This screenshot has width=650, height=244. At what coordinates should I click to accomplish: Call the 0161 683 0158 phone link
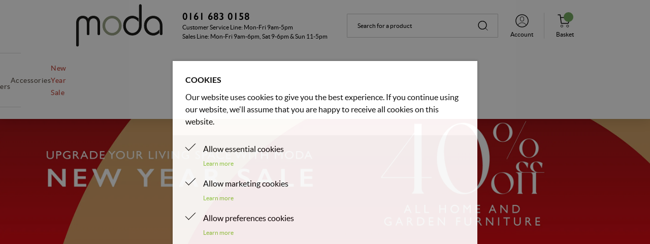(x=216, y=17)
